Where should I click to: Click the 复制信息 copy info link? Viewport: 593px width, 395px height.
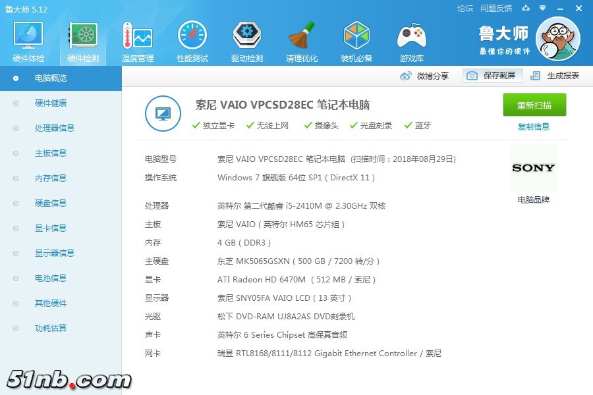(x=534, y=126)
